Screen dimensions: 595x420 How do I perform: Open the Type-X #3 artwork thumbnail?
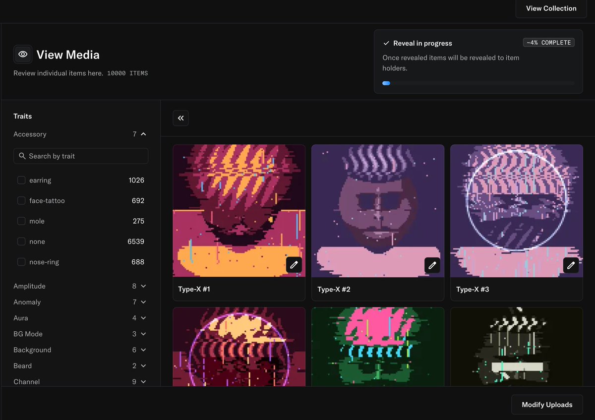click(x=517, y=211)
